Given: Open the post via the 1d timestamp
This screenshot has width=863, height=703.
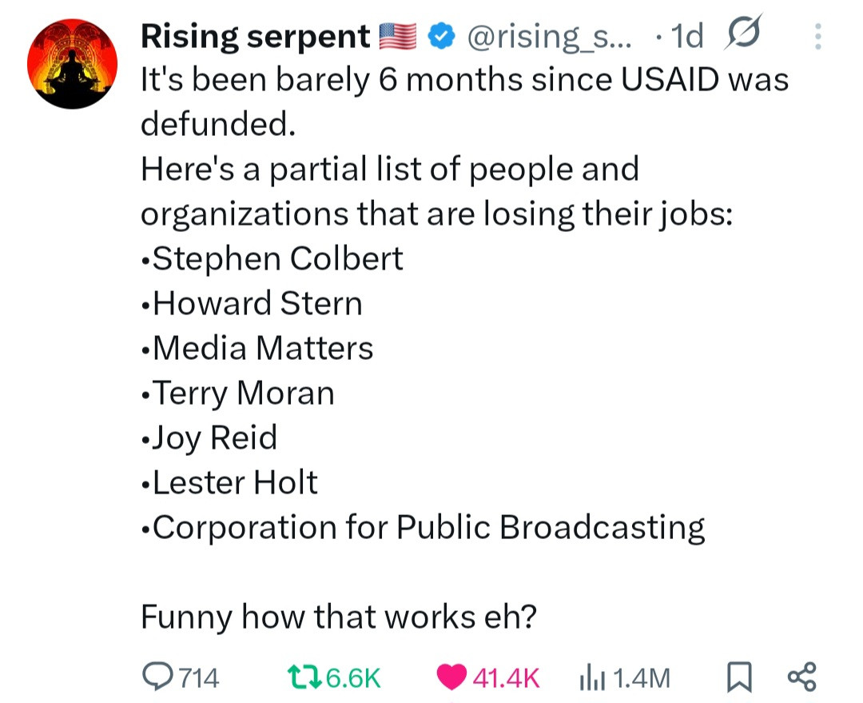Looking at the screenshot, I should [x=687, y=36].
